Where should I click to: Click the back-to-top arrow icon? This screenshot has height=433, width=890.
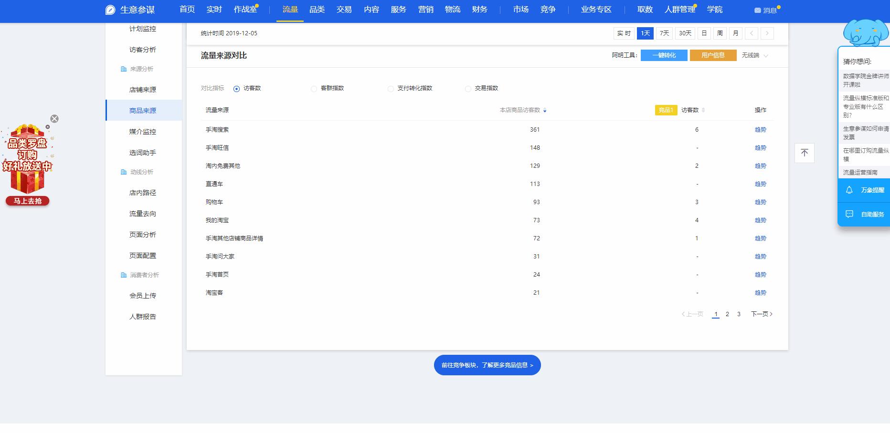(x=805, y=153)
